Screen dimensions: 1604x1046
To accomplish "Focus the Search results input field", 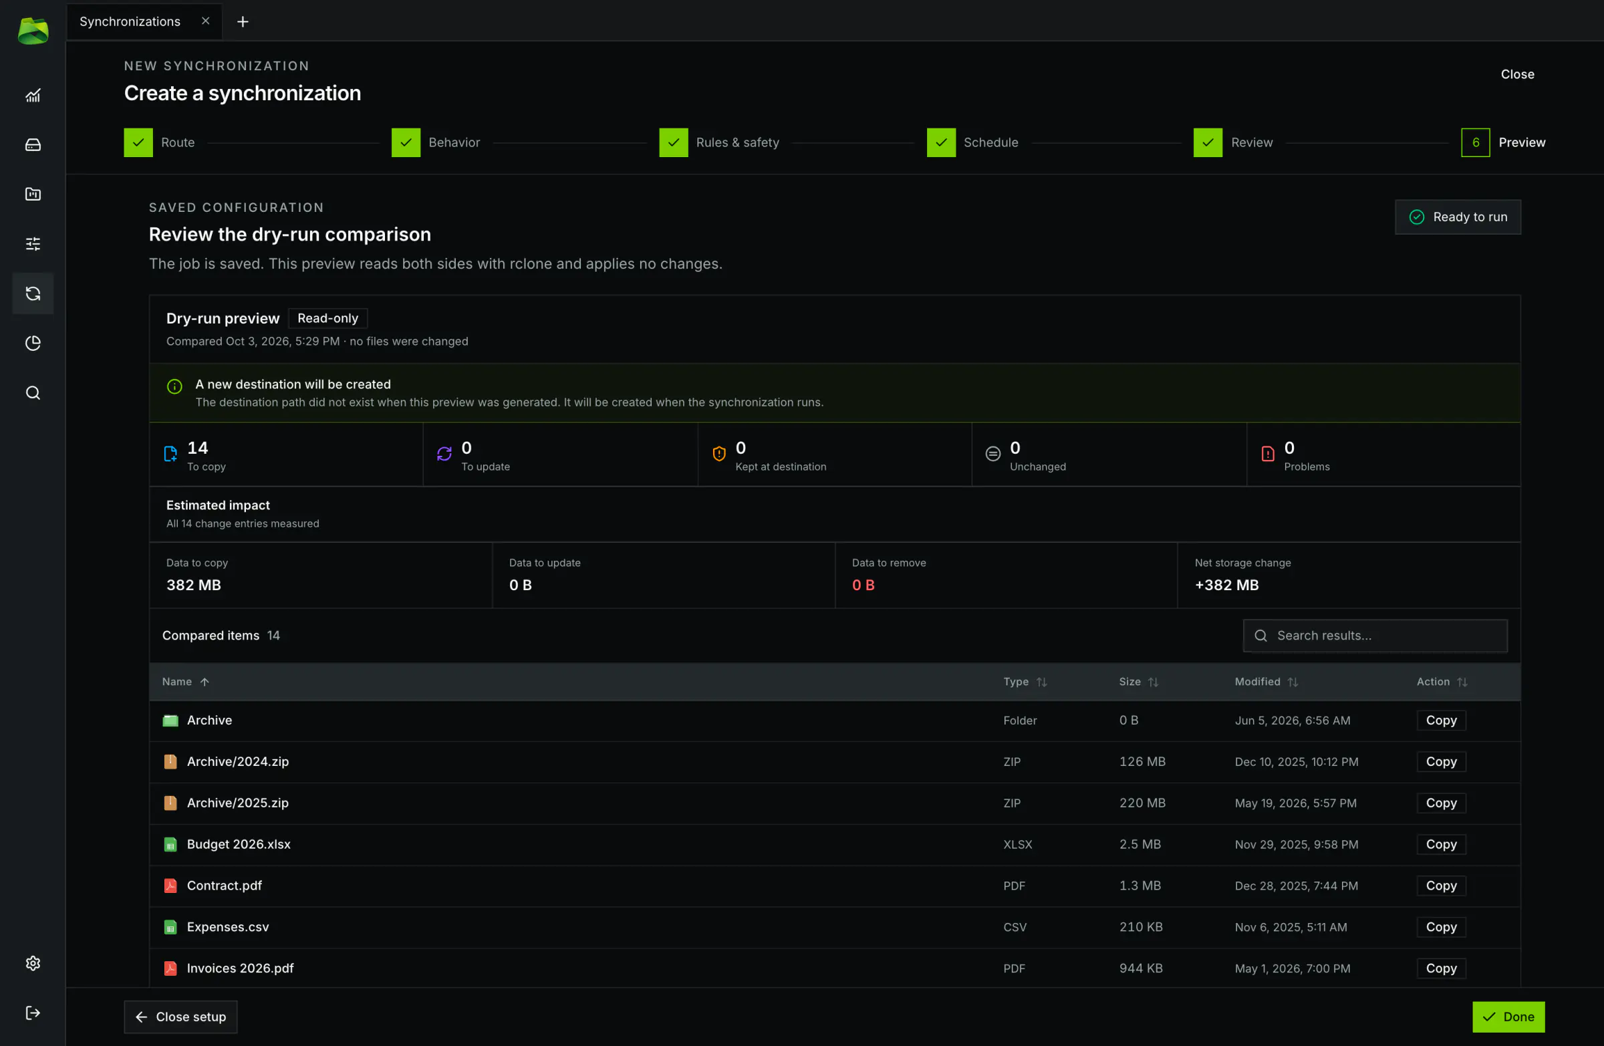I will (1375, 636).
